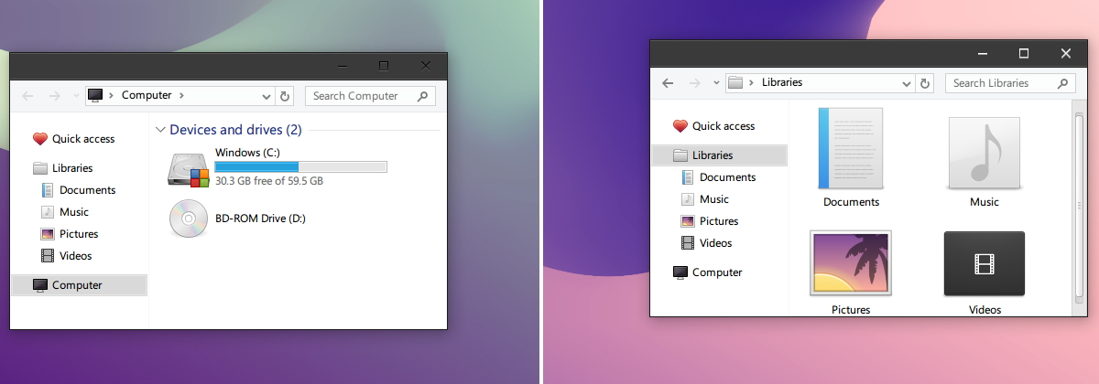Select Windows (C:) hard drive icon
The width and height of the screenshot is (1099, 384).
tap(189, 171)
